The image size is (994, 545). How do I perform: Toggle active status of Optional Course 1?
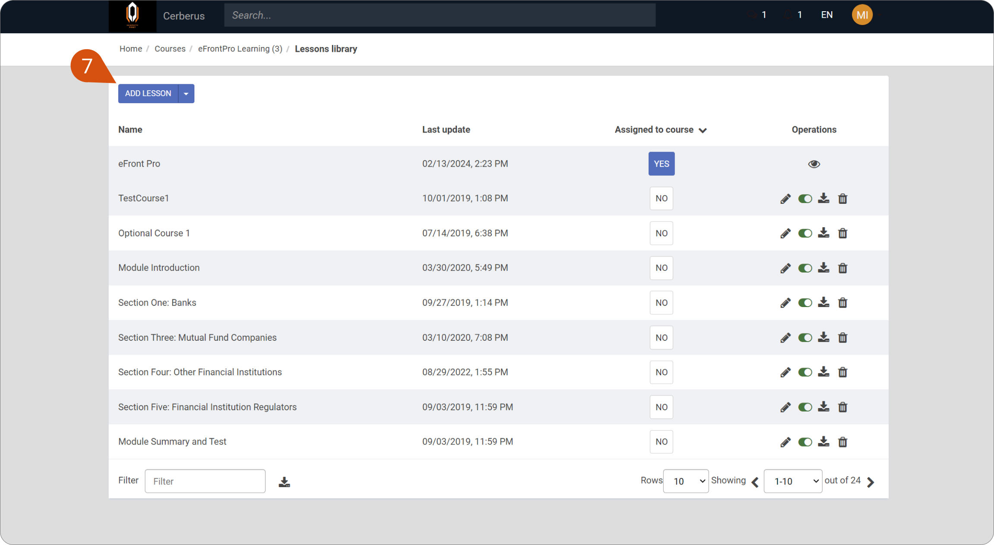click(x=805, y=233)
